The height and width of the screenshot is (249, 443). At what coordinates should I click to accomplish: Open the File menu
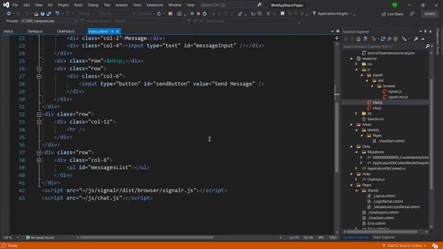[15, 5]
